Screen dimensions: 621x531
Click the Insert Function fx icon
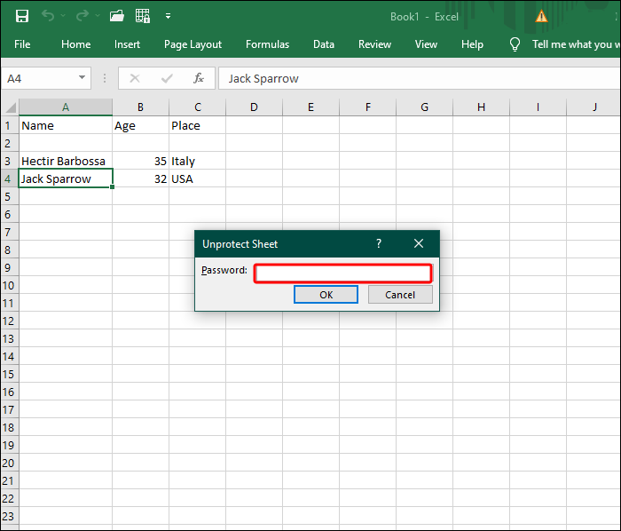[x=199, y=78]
